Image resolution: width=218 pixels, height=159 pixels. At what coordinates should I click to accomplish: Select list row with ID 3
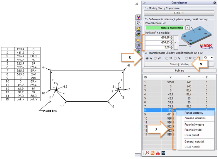(x=179, y=90)
